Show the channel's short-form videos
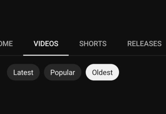The image size is (166, 114). 93,44
